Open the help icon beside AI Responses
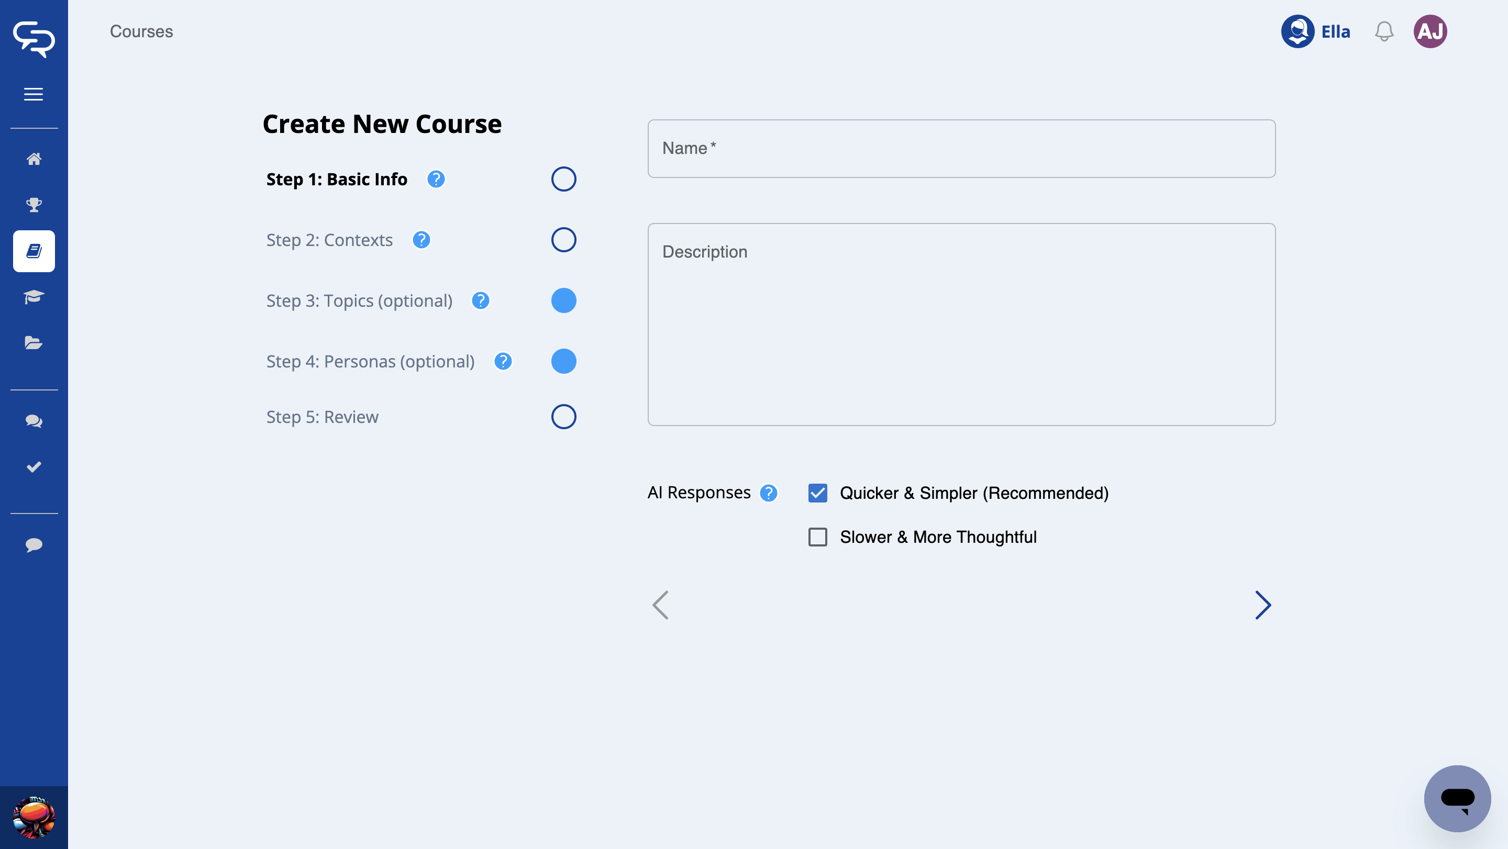 (769, 493)
